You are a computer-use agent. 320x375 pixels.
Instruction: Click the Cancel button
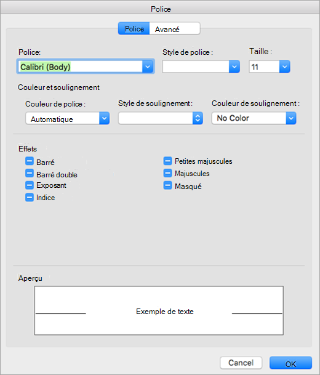pyautogui.click(x=241, y=363)
